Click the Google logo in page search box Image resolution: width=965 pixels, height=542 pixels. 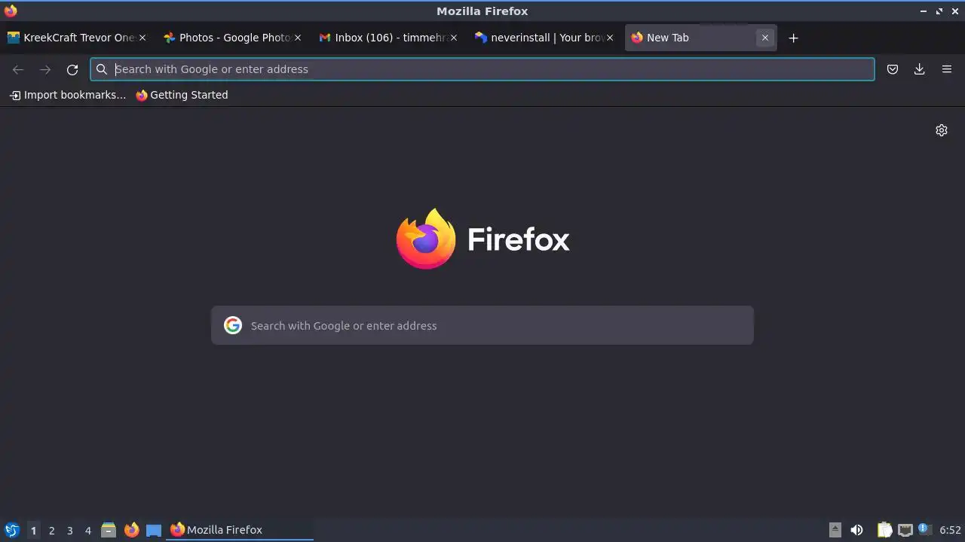233,325
